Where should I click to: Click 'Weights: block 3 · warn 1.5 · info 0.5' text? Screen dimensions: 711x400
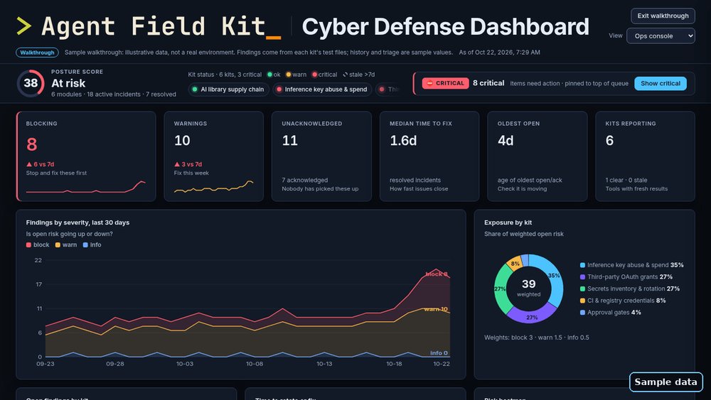pos(536,337)
